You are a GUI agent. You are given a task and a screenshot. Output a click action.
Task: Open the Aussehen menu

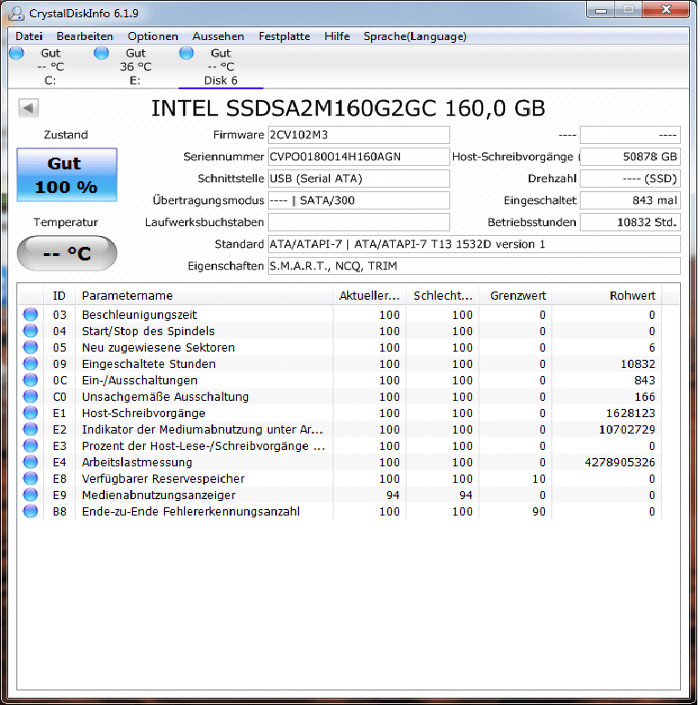[x=218, y=36]
